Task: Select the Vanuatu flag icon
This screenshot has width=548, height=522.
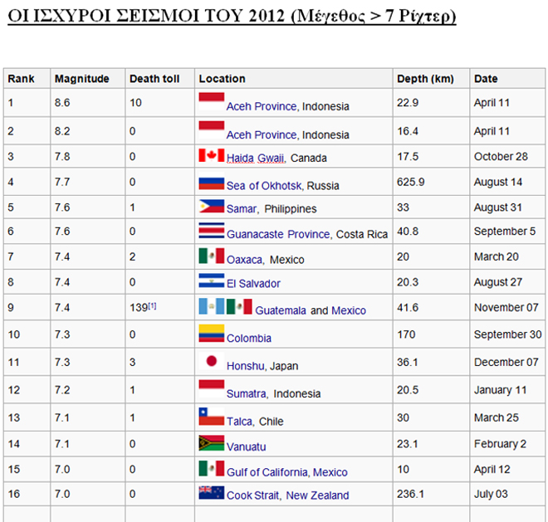Action: 212,443
